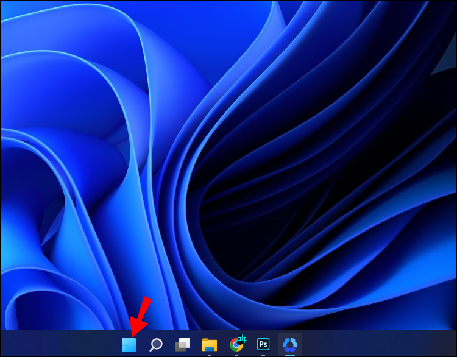Screen dimensions: 457x357
Task: Click the top-right corner of the desktop
Action: pyautogui.click(x=454, y=3)
